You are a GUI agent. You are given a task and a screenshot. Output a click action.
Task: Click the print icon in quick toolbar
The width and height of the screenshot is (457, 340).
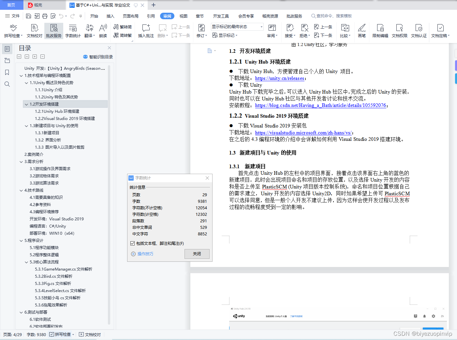[45, 16]
